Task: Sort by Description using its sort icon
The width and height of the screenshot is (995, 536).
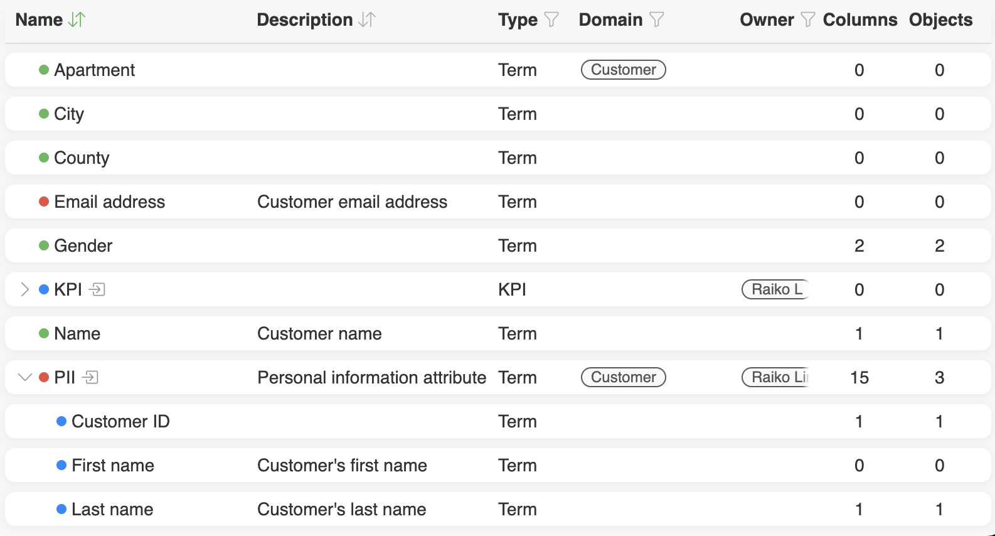Action: coord(367,20)
